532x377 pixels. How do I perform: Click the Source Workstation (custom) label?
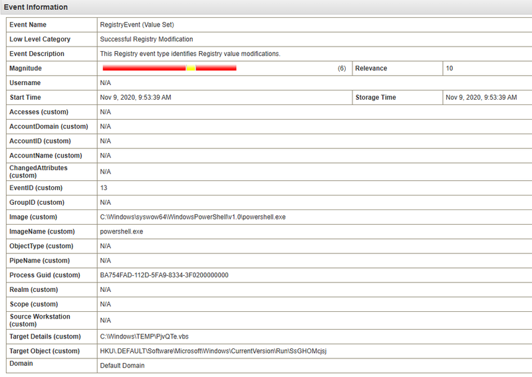39,320
